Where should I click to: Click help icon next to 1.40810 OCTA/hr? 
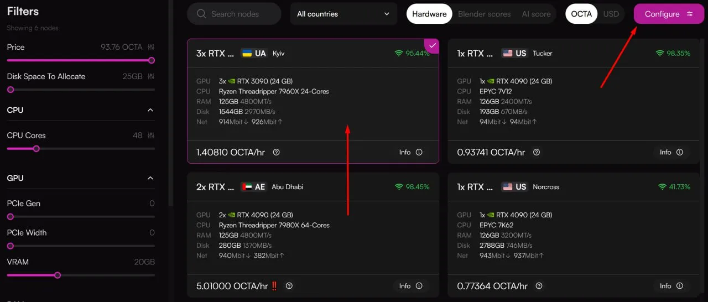click(276, 152)
